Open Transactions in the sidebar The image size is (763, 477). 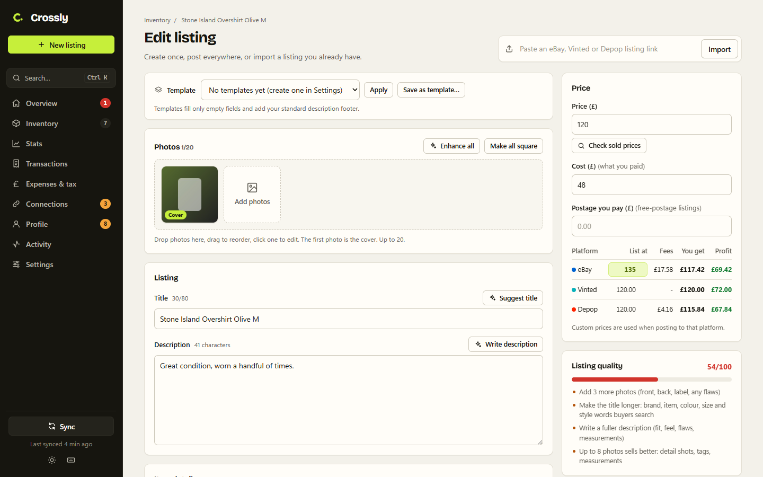click(x=61, y=164)
